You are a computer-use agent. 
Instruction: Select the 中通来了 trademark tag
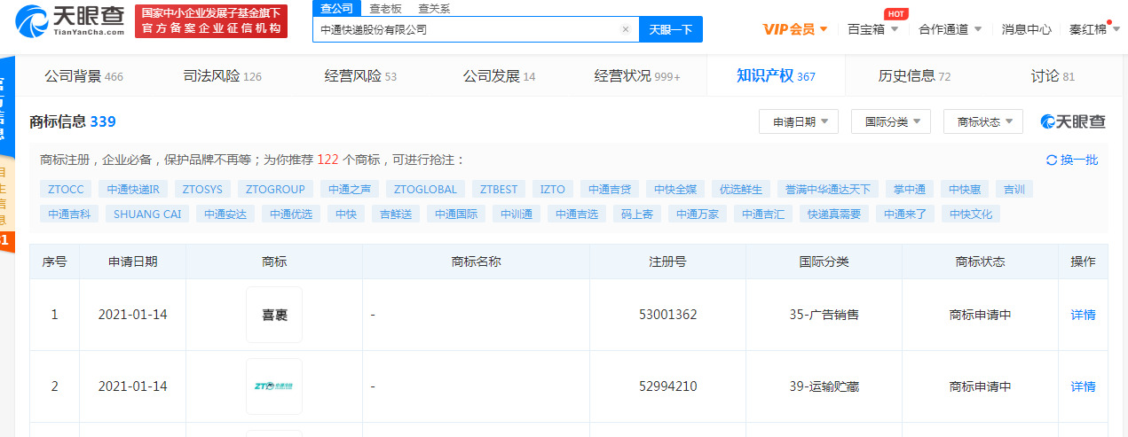[905, 214]
